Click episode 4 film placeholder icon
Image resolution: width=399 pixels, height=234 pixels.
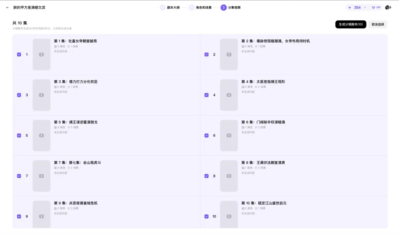pos(229,95)
